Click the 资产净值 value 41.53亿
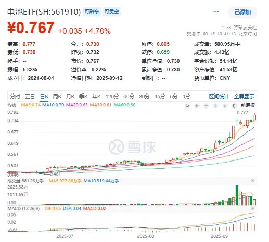 coord(228,70)
